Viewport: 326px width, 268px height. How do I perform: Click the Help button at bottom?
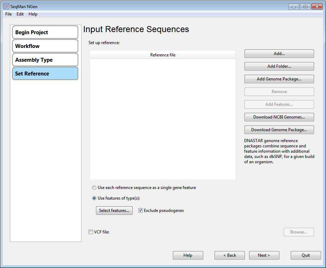[188, 255]
